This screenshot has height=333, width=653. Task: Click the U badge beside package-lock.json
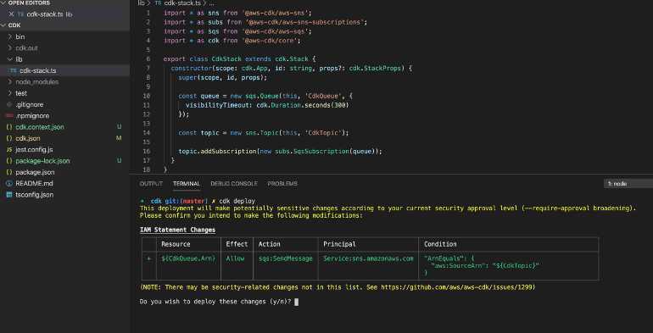(119, 161)
